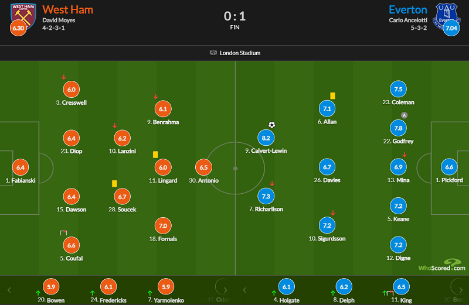Select substitute Bowen's 5.9 rating

tap(51, 287)
